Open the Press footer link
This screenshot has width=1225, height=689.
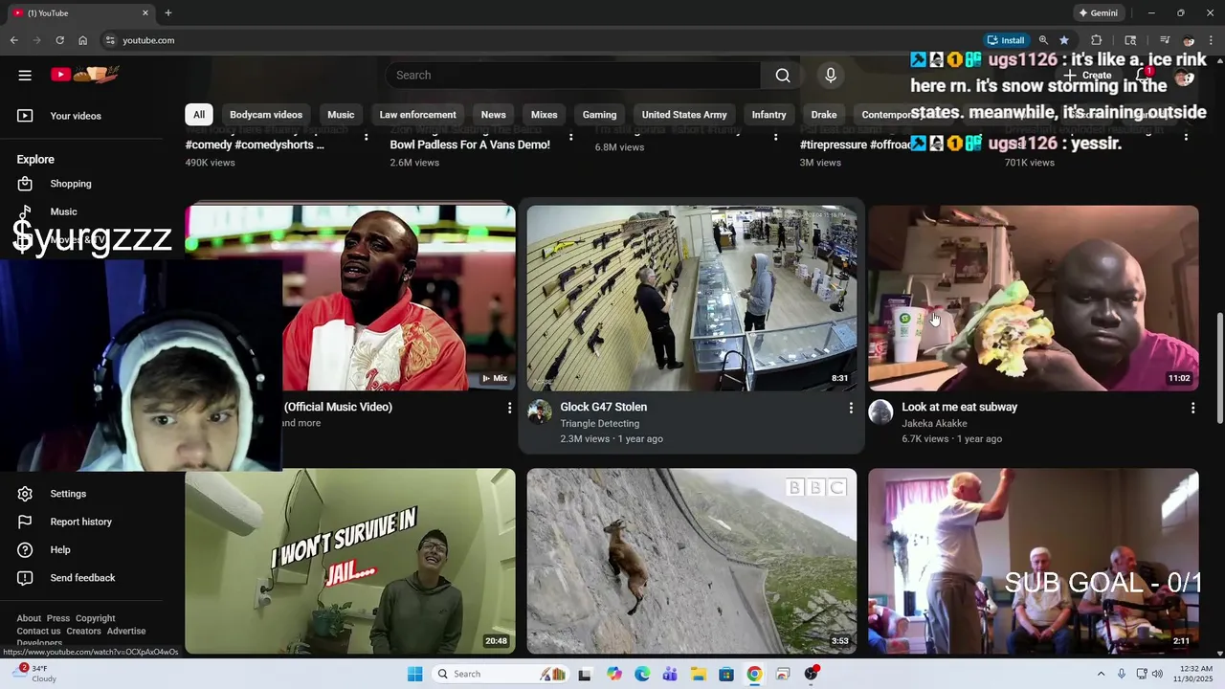58,618
